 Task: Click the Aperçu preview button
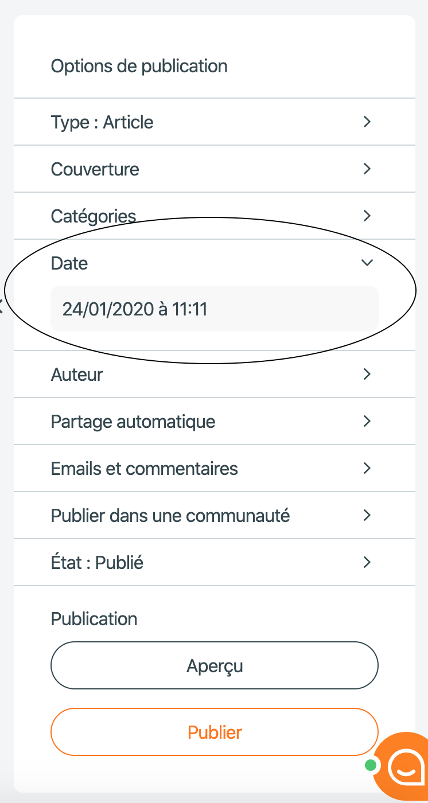click(215, 665)
